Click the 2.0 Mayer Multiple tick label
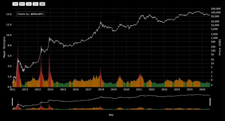 pos(9,77)
